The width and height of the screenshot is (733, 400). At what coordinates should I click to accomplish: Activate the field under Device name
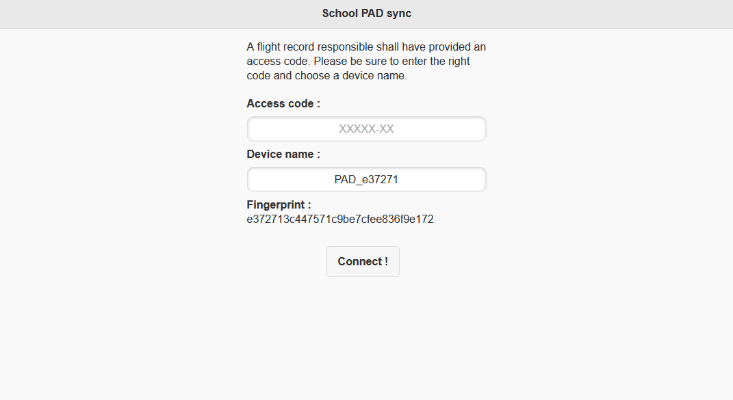pos(366,179)
